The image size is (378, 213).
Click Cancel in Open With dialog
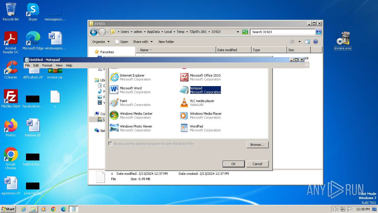257,164
